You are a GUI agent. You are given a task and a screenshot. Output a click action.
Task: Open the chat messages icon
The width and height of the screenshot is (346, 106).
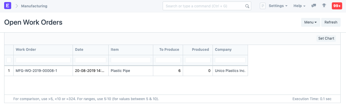click(314, 6)
